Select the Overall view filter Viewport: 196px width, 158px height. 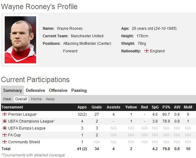21,99
